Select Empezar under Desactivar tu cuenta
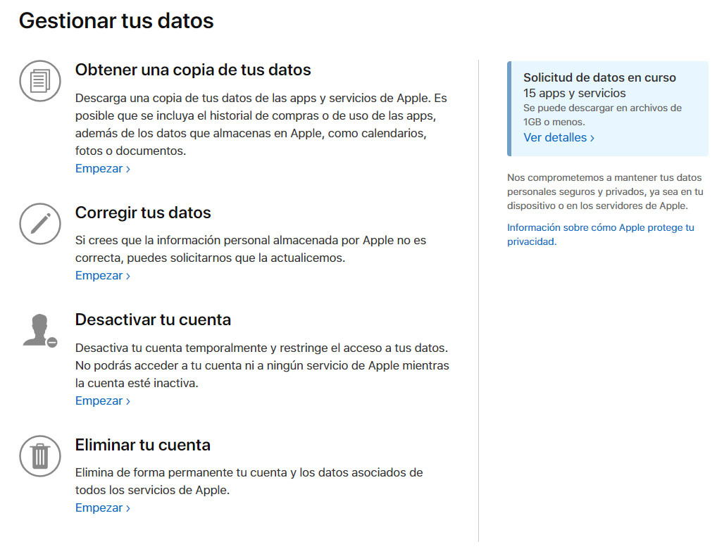Screen dimensions: 717x549 [99, 400]
